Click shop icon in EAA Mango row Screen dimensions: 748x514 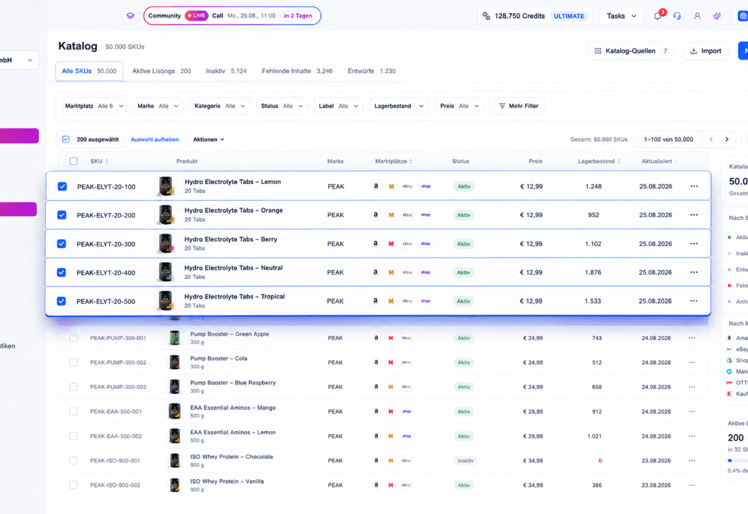(x=407, y=412)
